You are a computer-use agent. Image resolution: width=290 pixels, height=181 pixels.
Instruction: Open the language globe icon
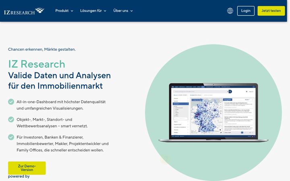(230, 11)
